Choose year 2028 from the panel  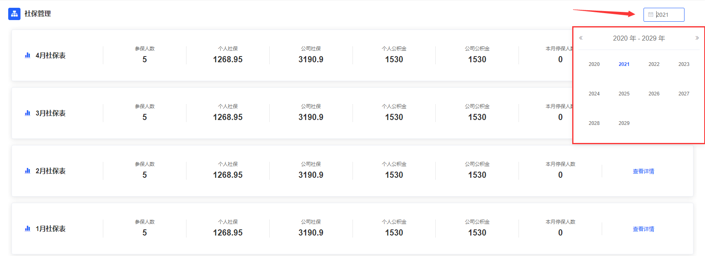594,123
